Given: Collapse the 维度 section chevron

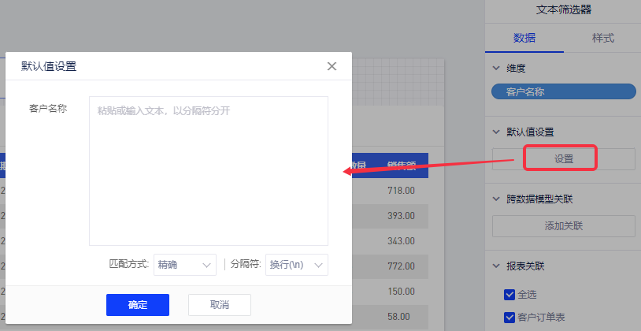Looking at the screenshot, I should [496, 69].
